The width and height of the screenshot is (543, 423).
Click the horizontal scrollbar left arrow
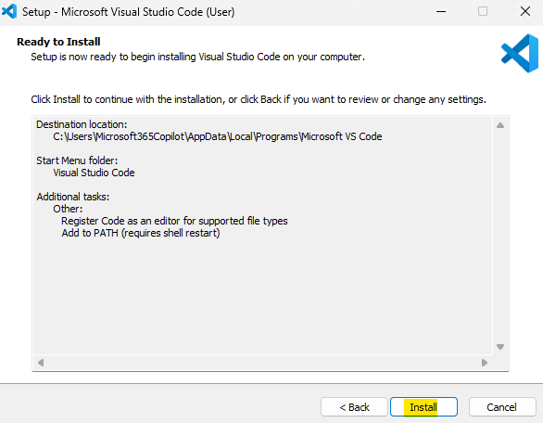point(41,363)
